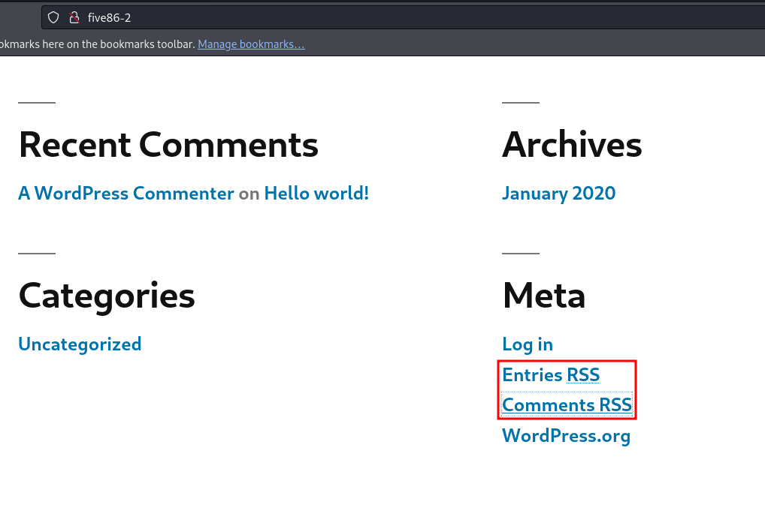Click the Recent Comments heading

168,145
